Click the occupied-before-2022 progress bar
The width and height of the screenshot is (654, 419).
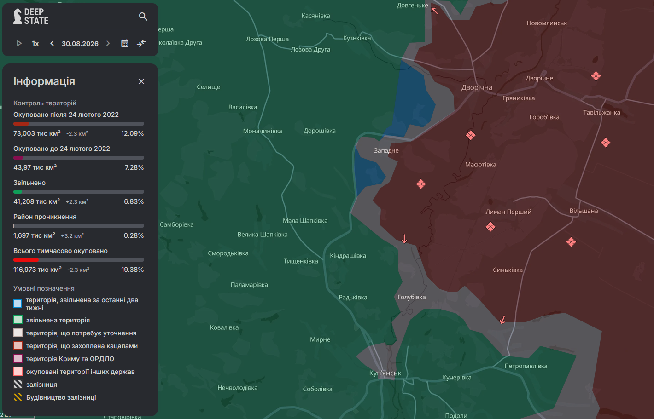[79, 158]
